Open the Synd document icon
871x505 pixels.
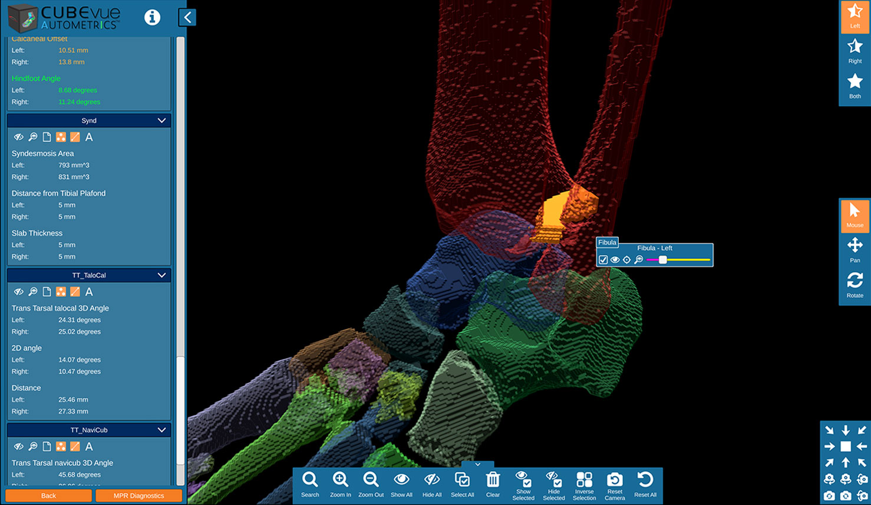(x=47, y=137)
